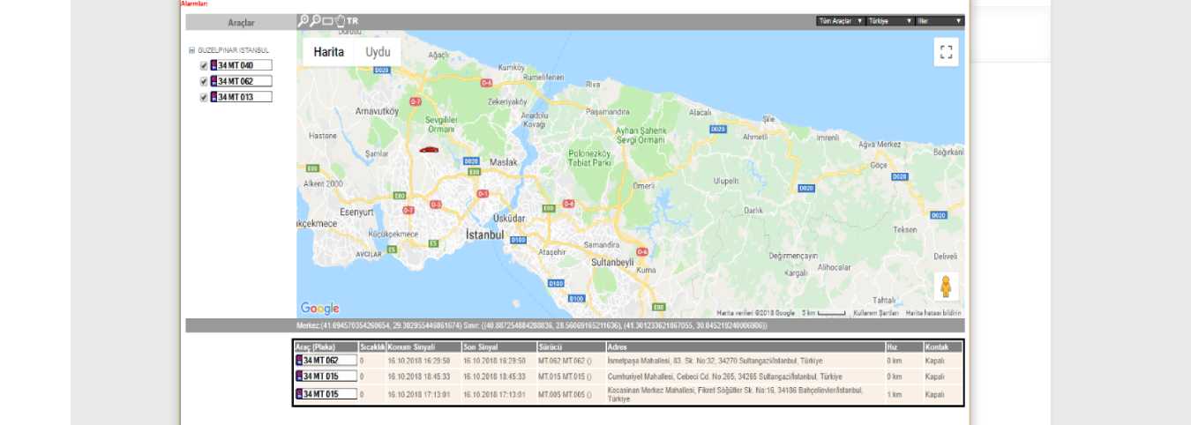
Task: Select plate 34 MT 013 in vehicle tree
Action: (241, 97)
